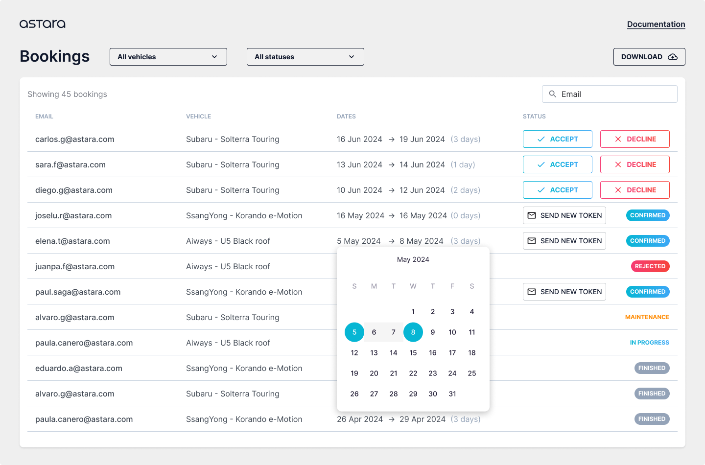
Task: Send new token to paul.saga@astara.com
Action: [564, 292]
